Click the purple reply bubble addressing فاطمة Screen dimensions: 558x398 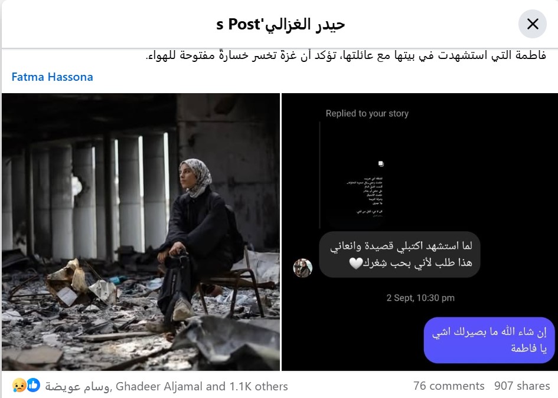coord(489,340)
